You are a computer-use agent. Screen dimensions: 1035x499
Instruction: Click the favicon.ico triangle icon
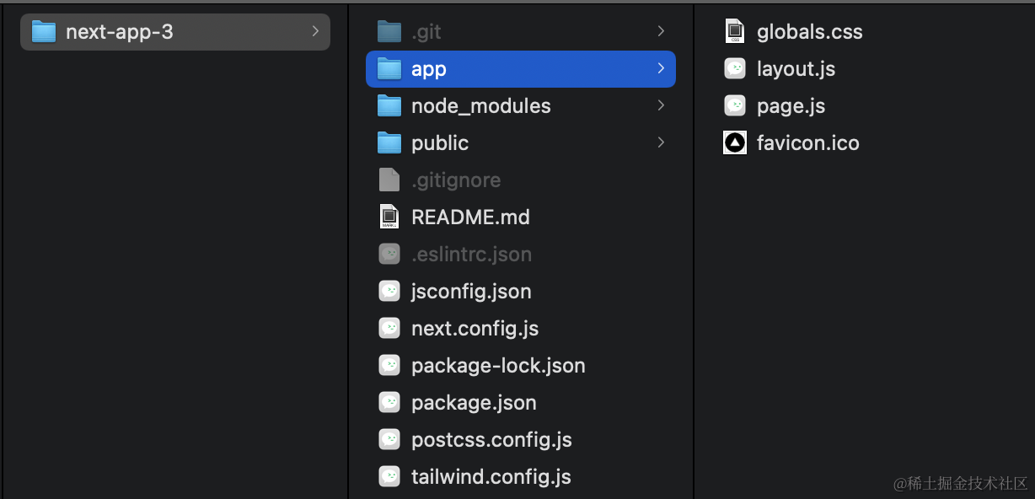(735, 143)
